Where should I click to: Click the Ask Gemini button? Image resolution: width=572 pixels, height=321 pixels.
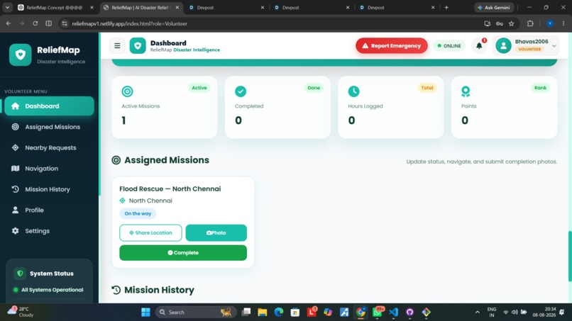tap(494, 7)
